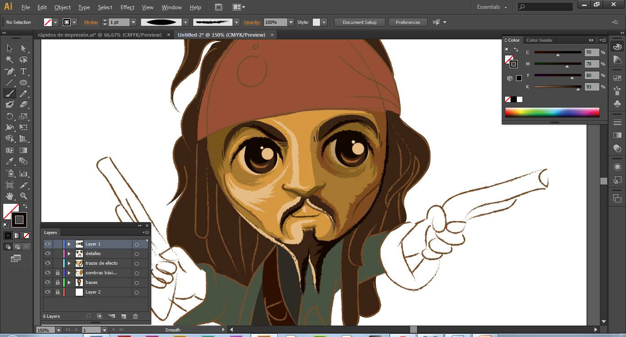Select the Direct Selection tool
The height and width of the screenshot is (337, 626).
point(23,49)
